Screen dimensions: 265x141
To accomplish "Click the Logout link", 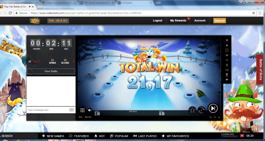I will tap(157, 20).
